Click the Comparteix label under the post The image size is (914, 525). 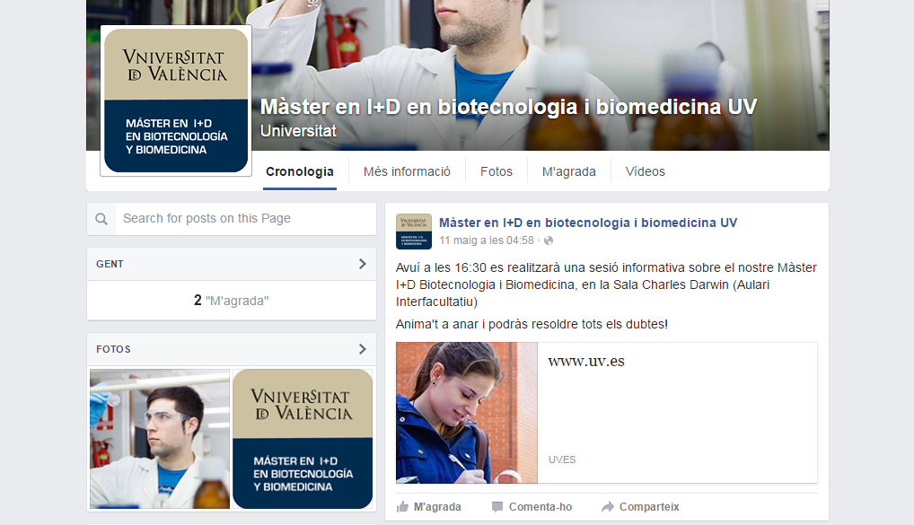click(649, 507)
